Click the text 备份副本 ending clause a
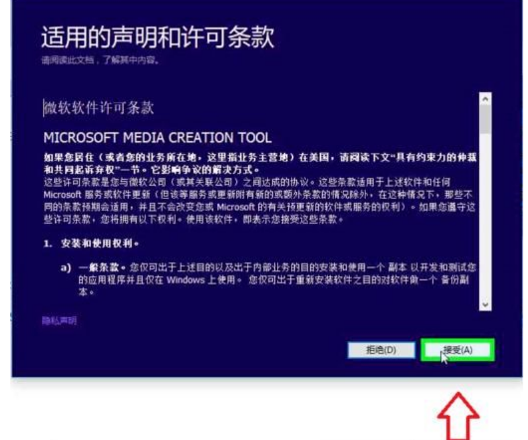Screen dimensions: 528x440 [x=458, y=279]
